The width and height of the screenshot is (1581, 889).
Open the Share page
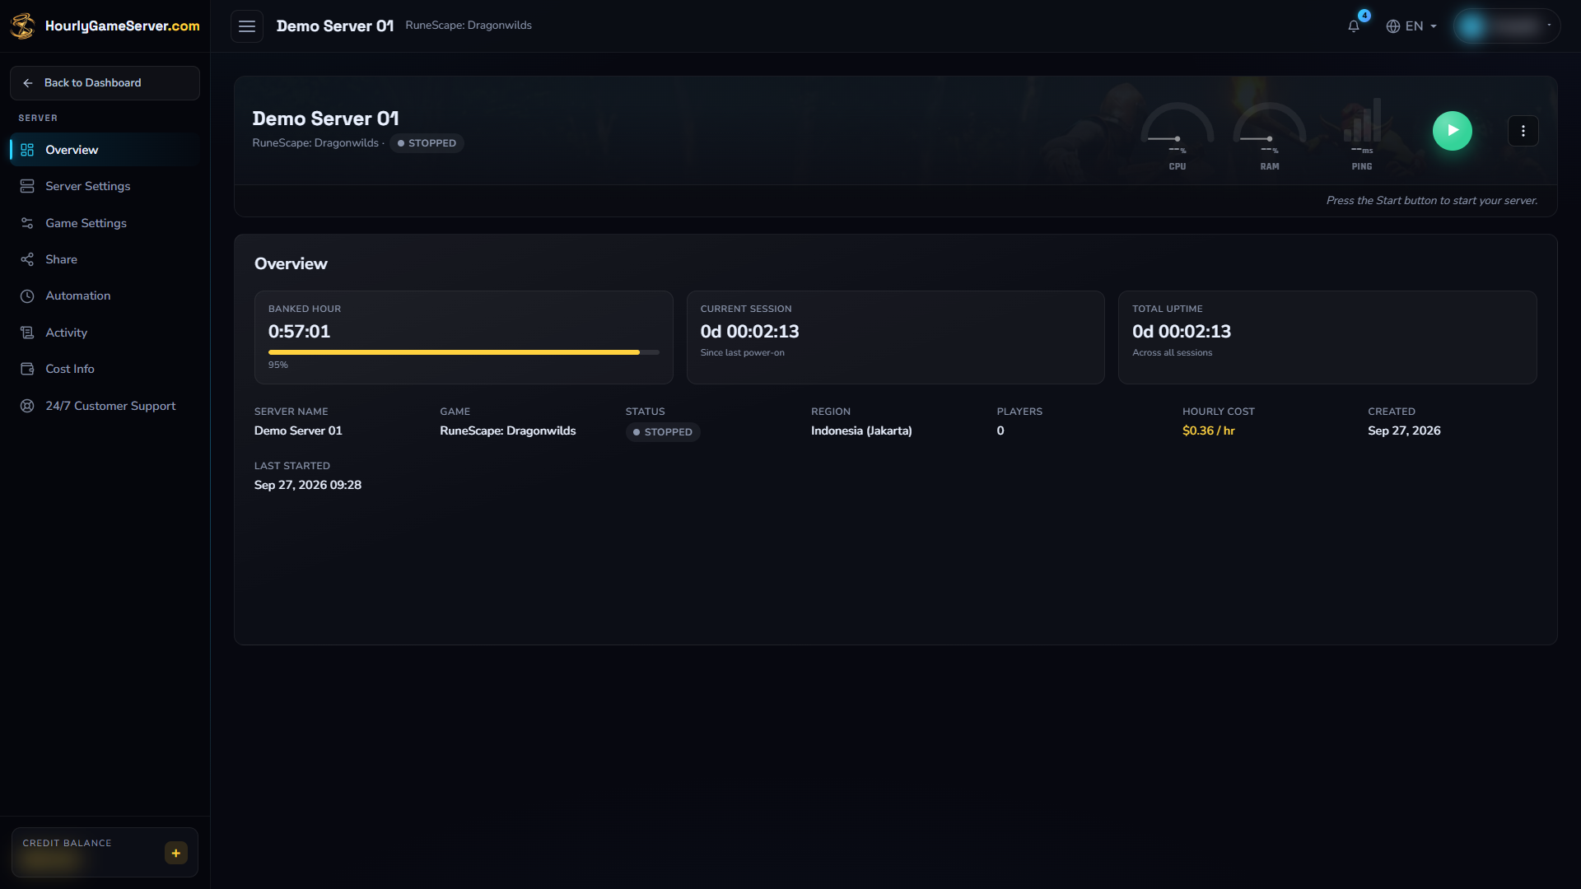pyautogui.click(x=105, y=259)
